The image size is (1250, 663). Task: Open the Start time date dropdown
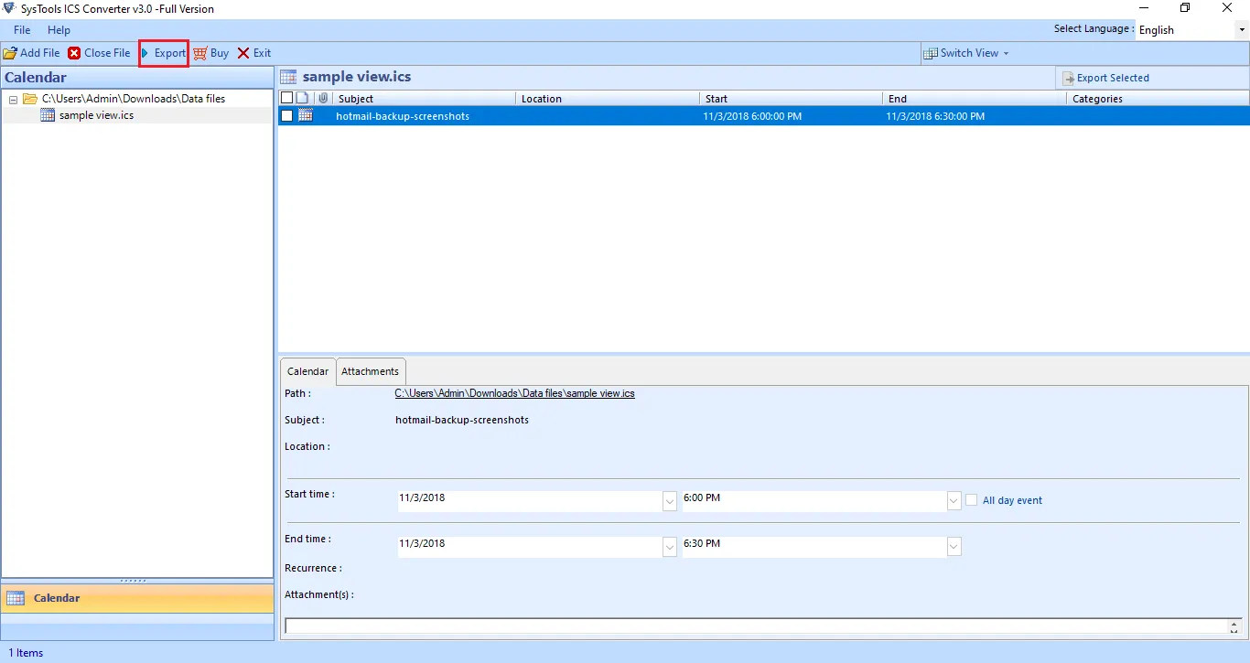(x=669, y=501)
